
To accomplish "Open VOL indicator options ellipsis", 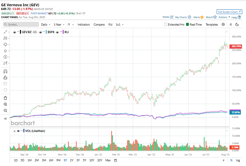I will click(22, 130).
